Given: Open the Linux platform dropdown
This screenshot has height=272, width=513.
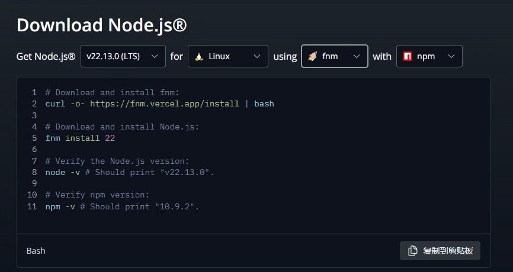Looking at the screenshot, I should coord(227,56).
